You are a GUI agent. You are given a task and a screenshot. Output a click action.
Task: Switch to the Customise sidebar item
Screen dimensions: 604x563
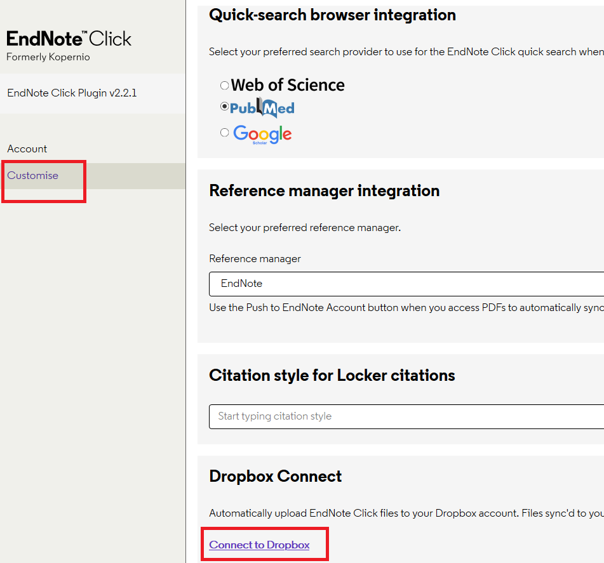tap(33, 175)
